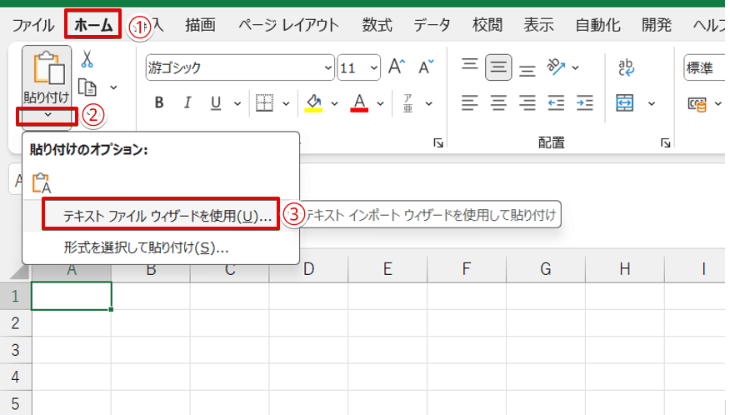The width and height of the screenshot is (730, 415).
Task: Open the ページ レイアウト tab
Action: pos(288,25)
